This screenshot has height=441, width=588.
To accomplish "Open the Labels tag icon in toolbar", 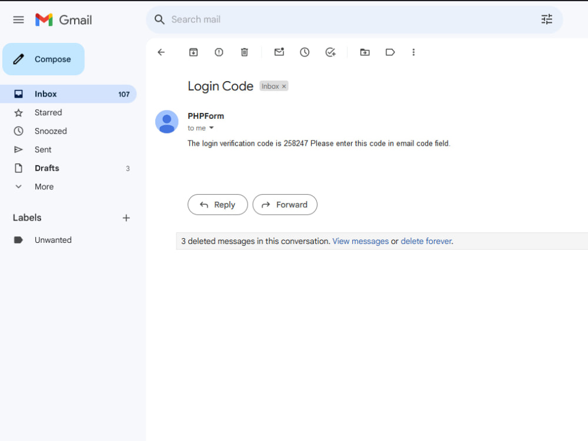I will [x=390, y=52].
